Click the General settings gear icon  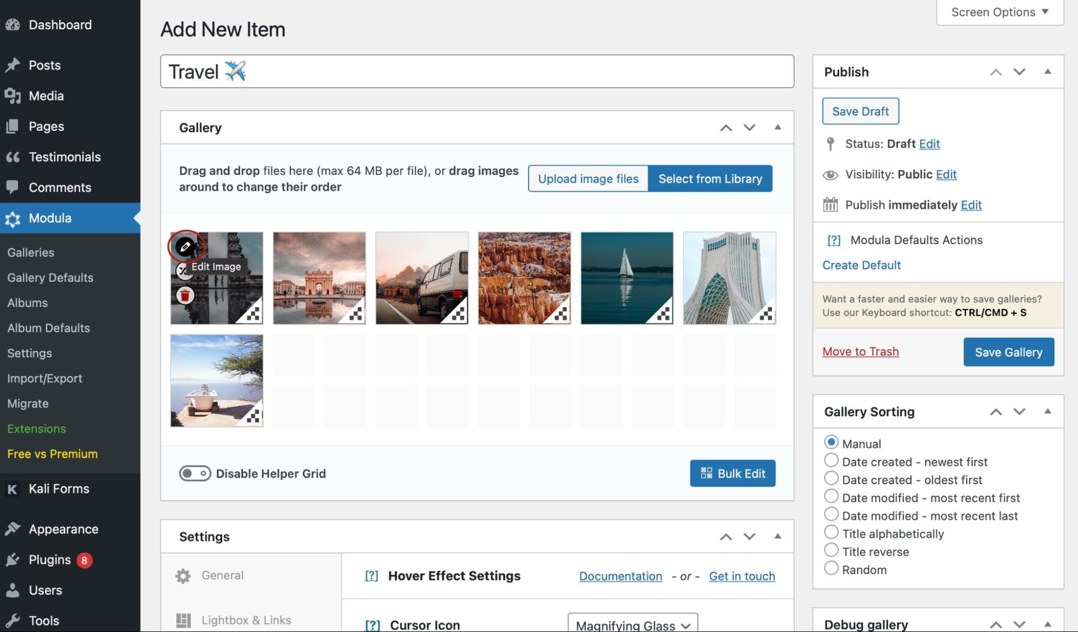point(183,575)
